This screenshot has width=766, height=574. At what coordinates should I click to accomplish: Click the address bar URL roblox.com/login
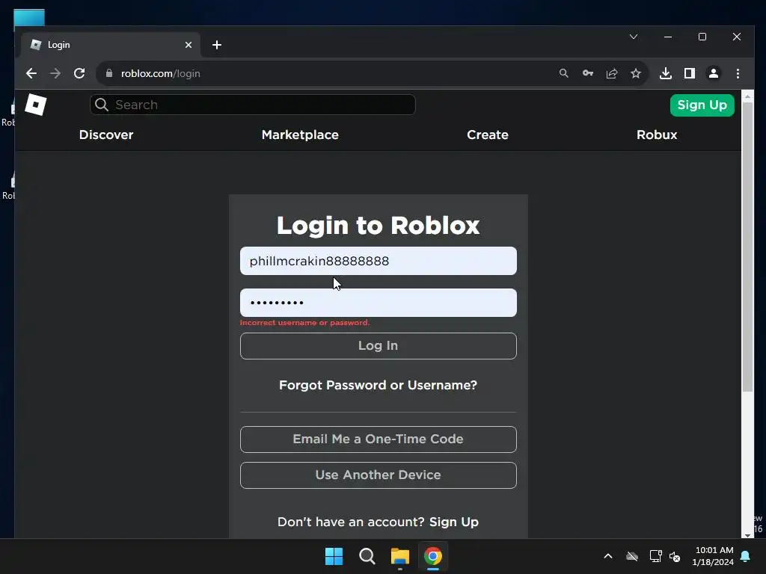click(161, 73)
